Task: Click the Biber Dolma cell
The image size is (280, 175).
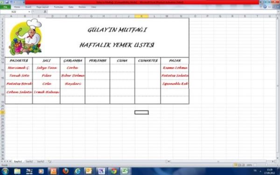Action: coord(72,76)
